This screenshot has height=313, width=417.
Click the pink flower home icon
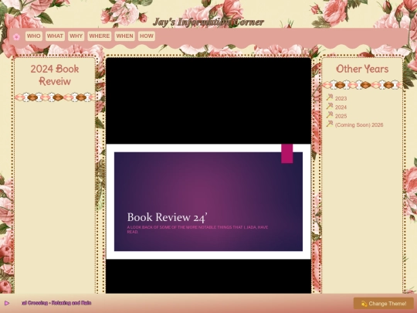(x=16, y=37)
